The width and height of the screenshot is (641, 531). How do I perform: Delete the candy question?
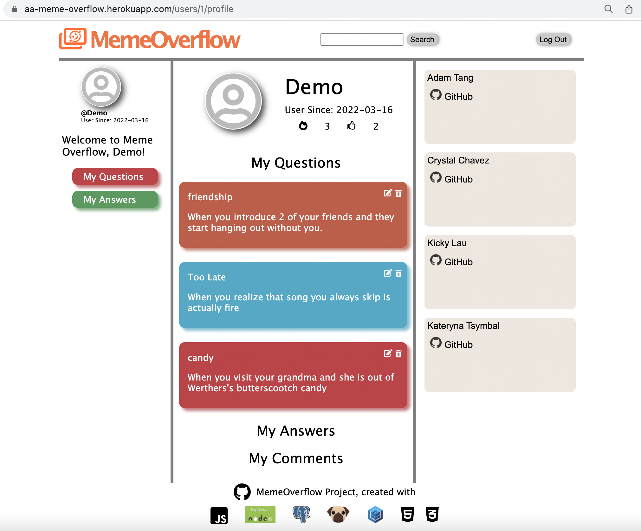click(398, 354)
